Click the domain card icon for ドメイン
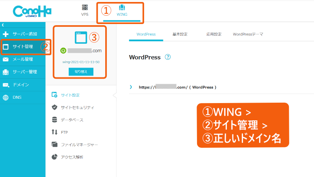The image size is (314, 177). [x=5, y=85]
